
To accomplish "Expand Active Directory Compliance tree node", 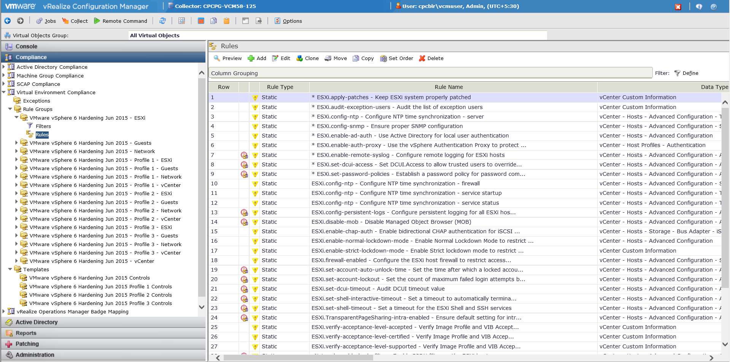I will click(x=4, y=67).
